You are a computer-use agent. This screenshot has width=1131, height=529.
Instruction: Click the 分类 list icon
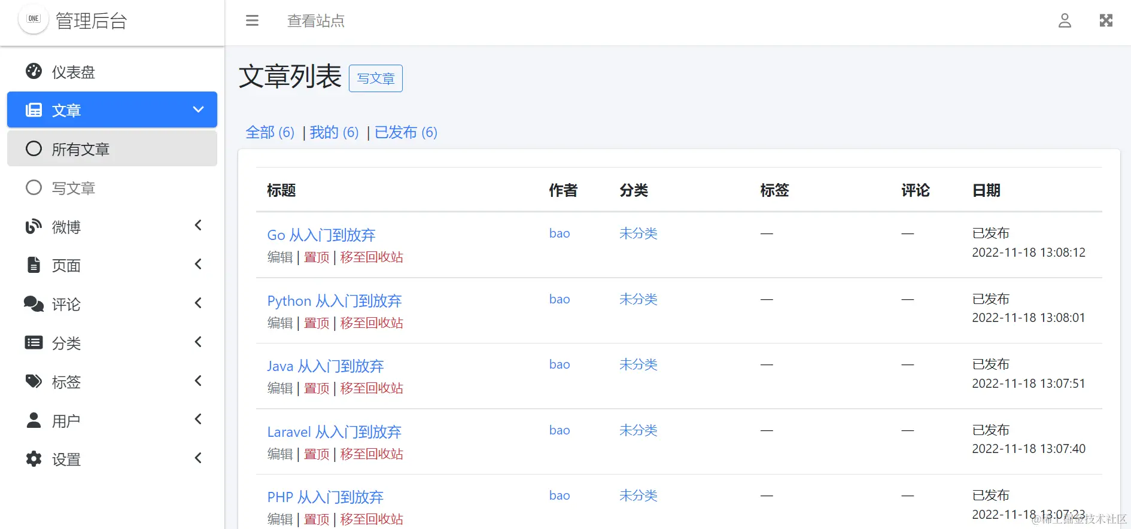[x=34, y=343]
